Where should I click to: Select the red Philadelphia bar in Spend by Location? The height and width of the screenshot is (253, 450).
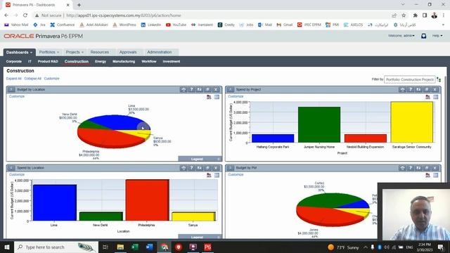coord(147,200)
